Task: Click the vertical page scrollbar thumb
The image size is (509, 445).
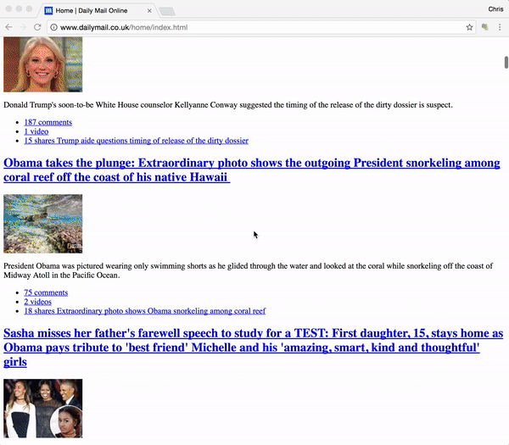Action: [x=506, y=62]
